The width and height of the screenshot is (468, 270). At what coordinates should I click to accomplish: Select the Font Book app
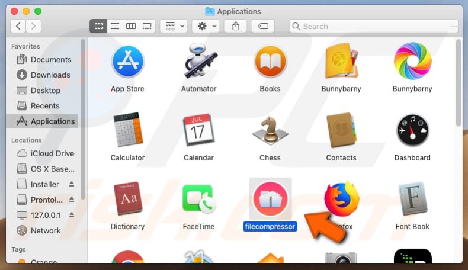point(412,199)
